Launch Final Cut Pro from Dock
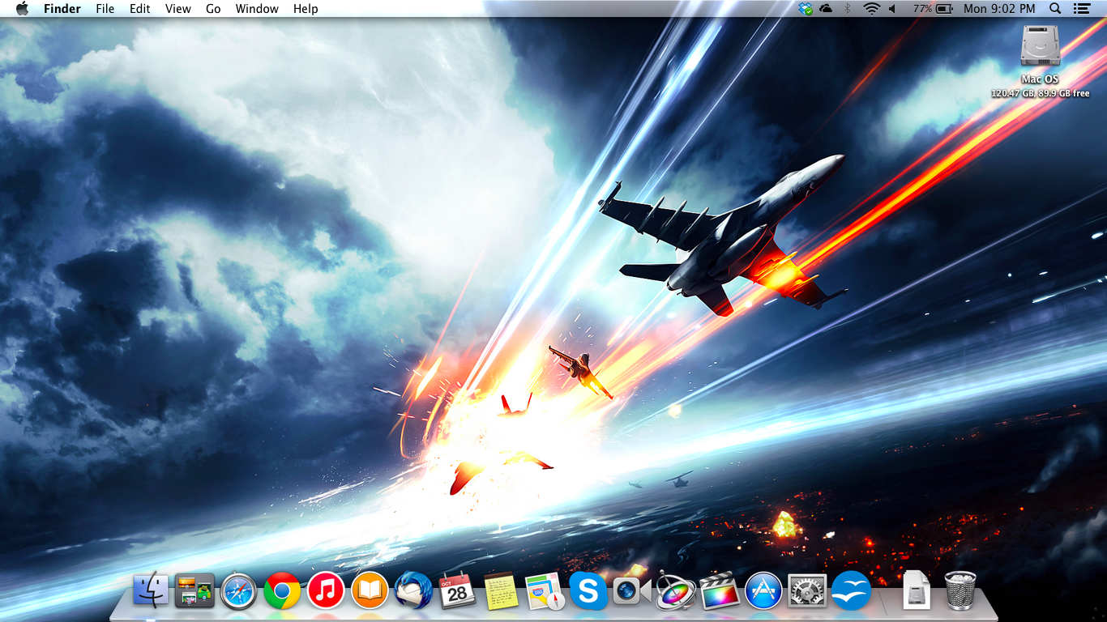 click(720, 591)
